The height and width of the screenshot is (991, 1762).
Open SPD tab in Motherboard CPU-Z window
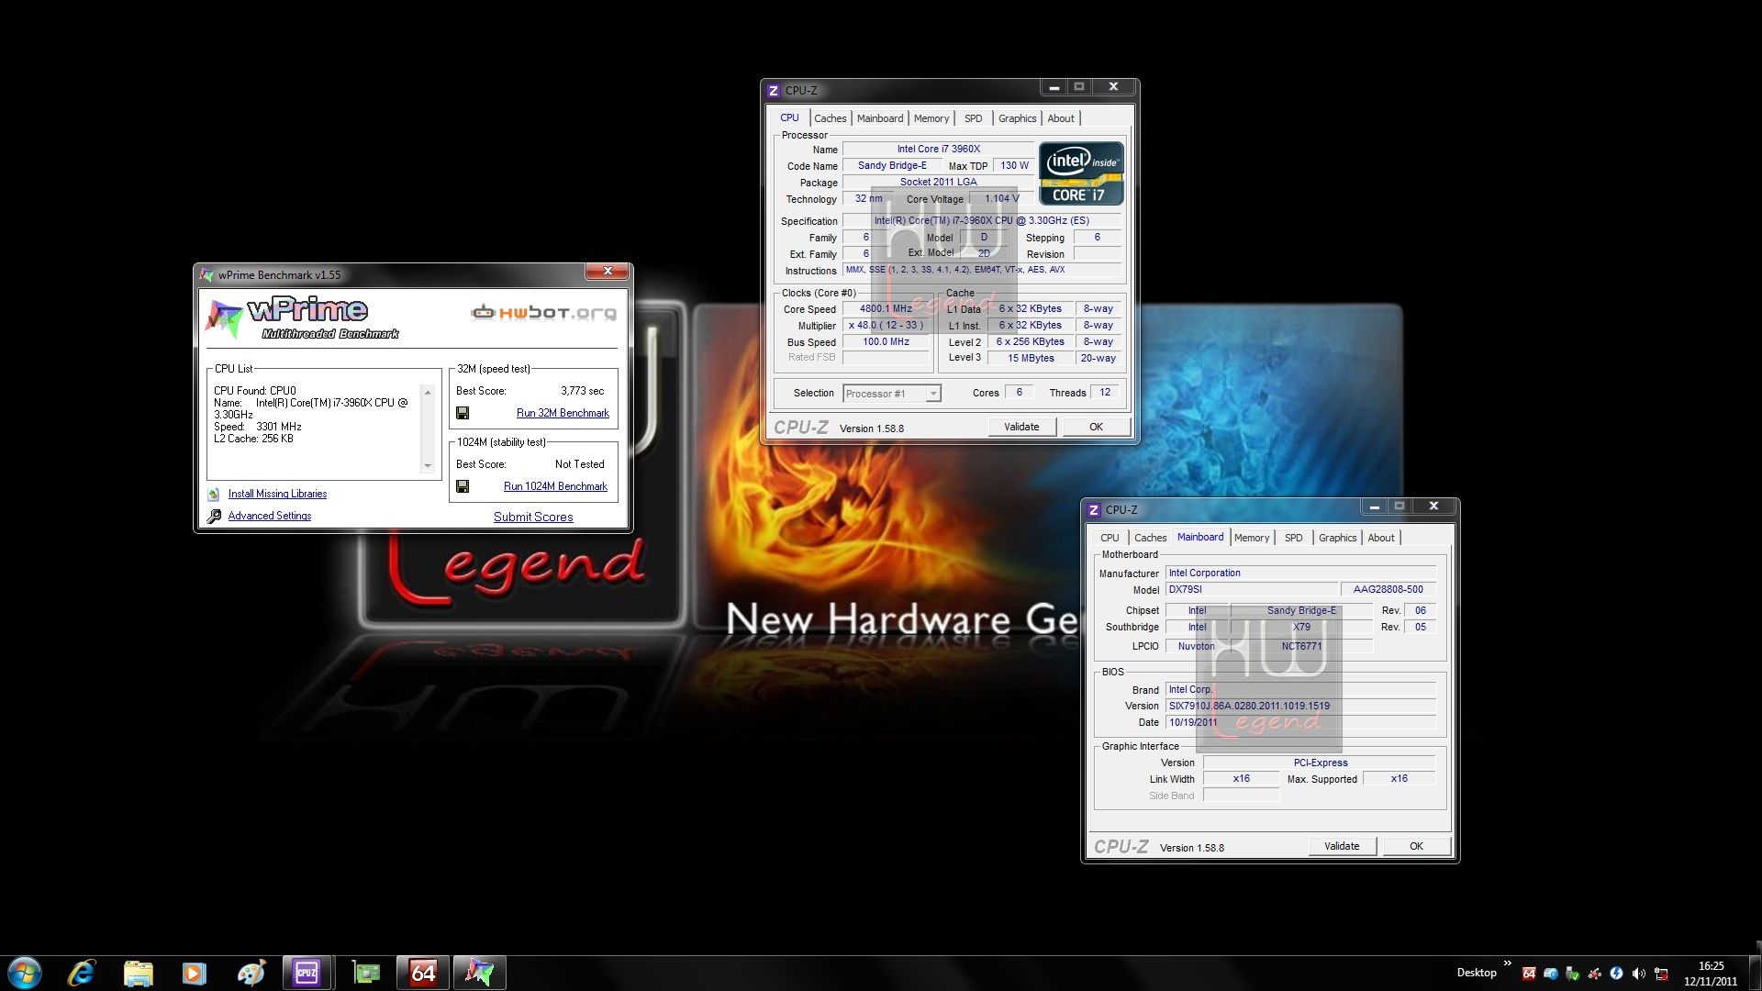1294,538
